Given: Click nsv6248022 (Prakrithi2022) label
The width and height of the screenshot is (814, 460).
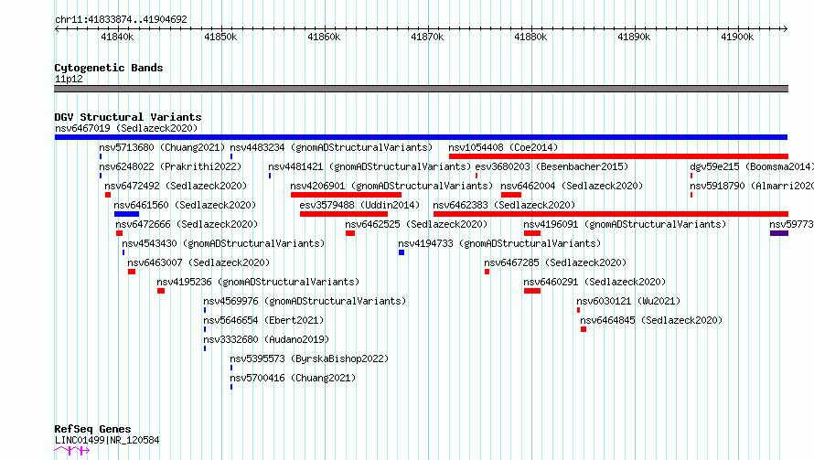Looking at the screenshot, I should 170,166.
